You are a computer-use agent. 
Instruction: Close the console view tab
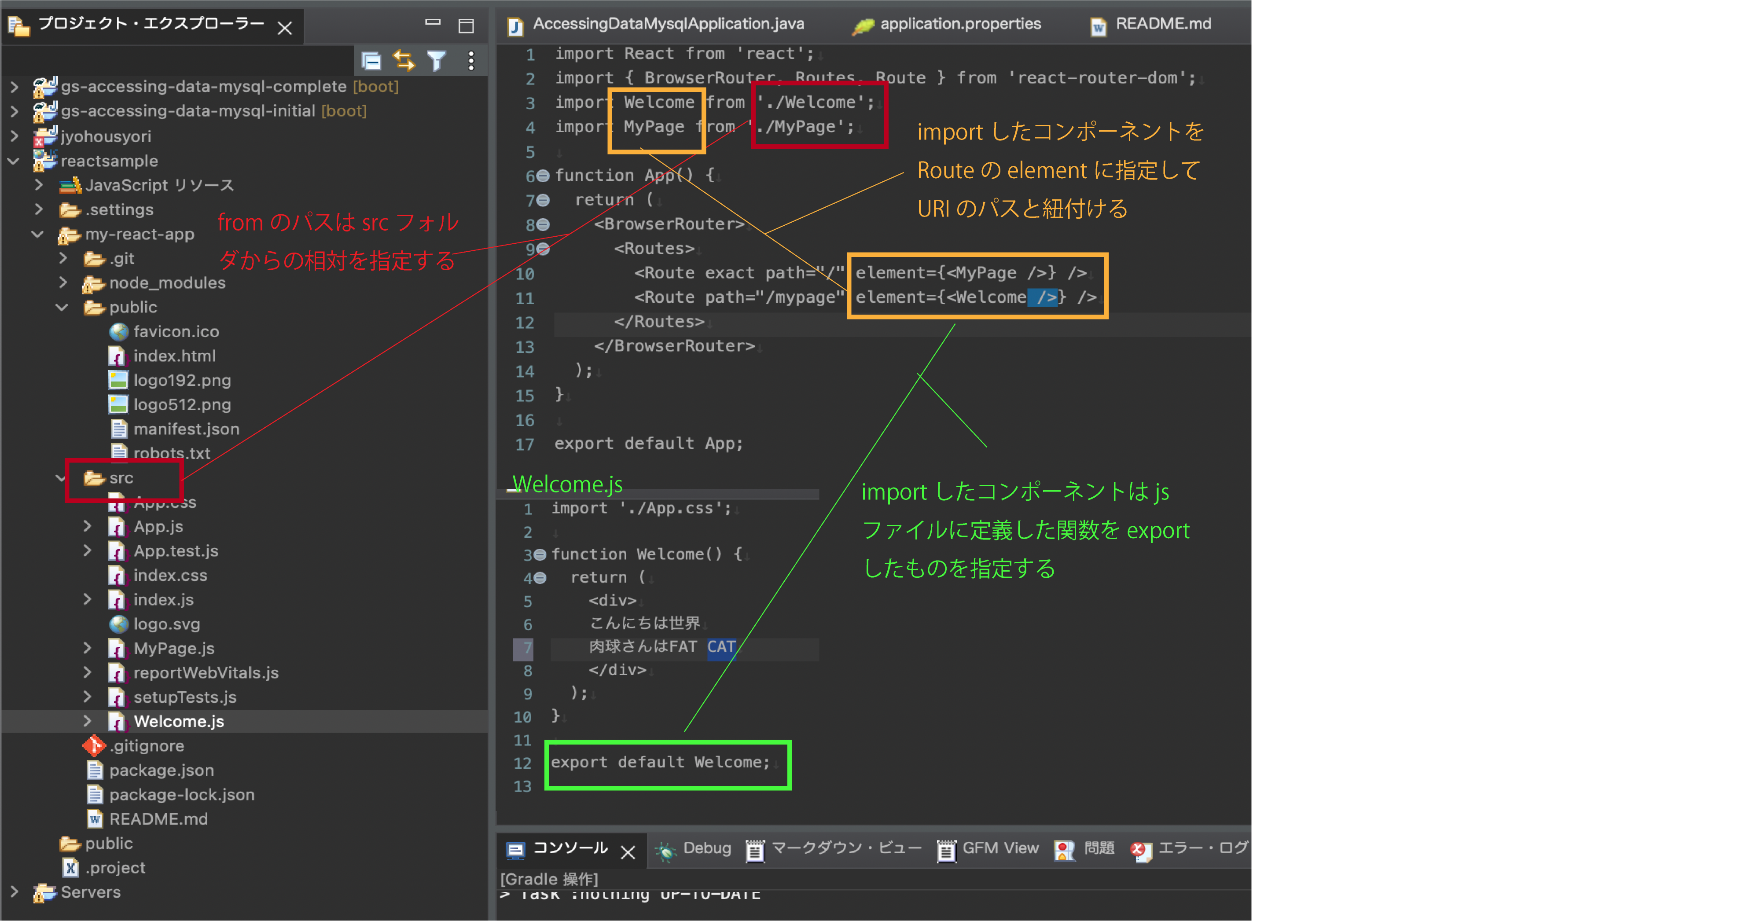coord(628,852)
